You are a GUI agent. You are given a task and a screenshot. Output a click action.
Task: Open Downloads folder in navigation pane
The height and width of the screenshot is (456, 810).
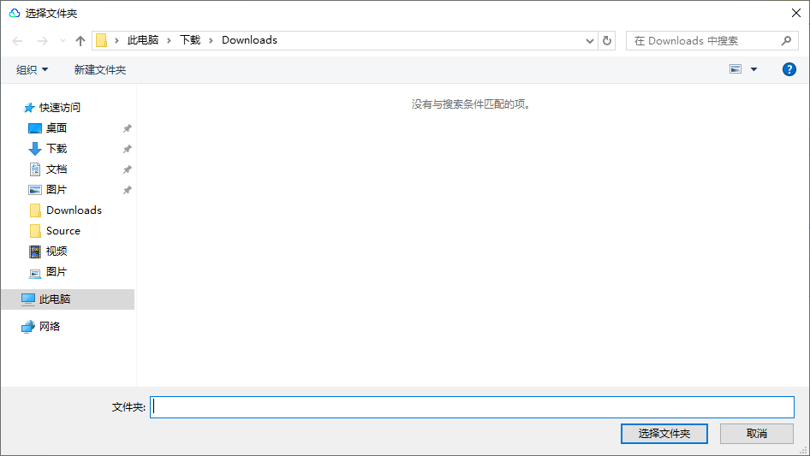pyautogui.click(x=74, y=210)
